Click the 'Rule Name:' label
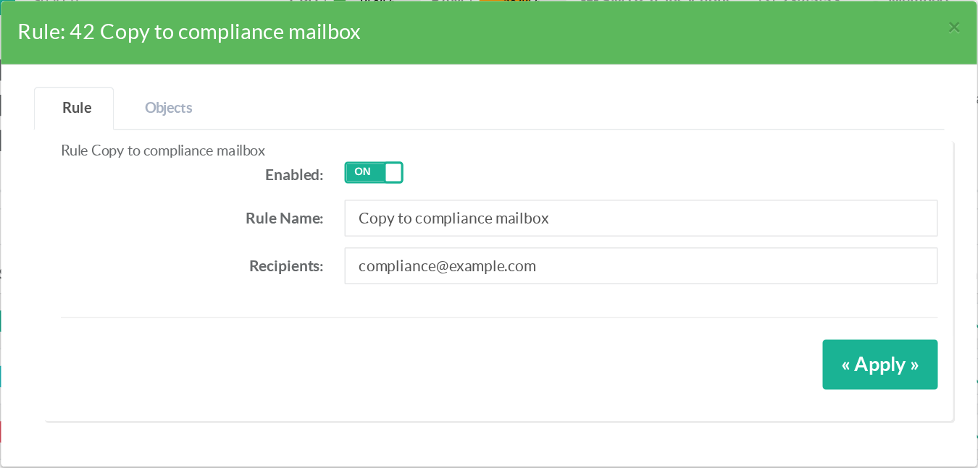 [x=284, y=218]
